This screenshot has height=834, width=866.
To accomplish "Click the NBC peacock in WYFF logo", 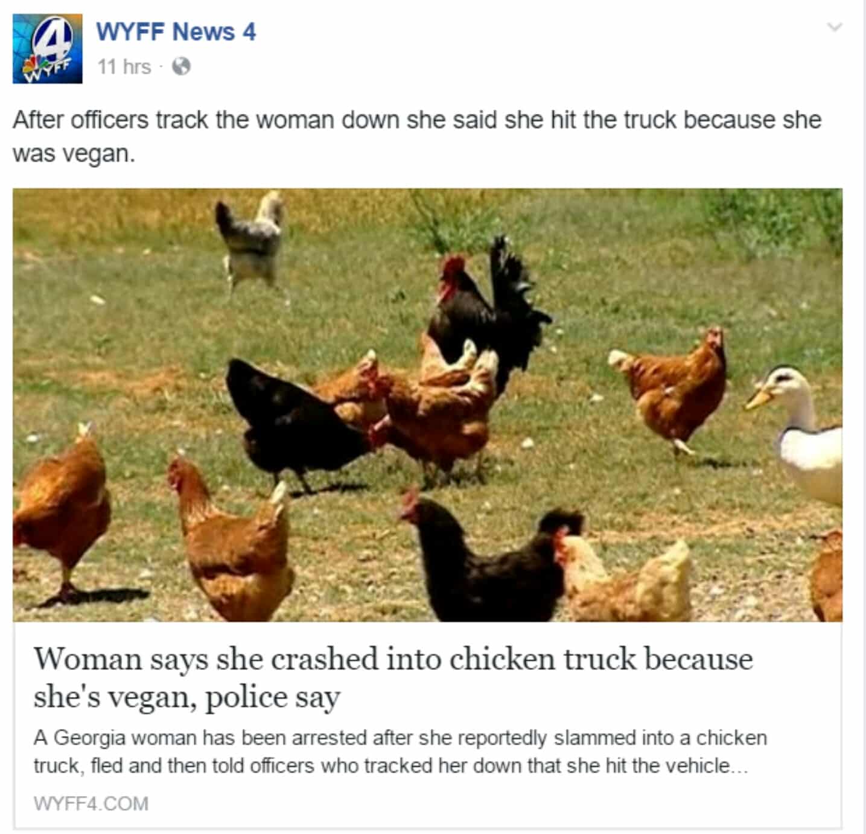I will pos(31,65).
